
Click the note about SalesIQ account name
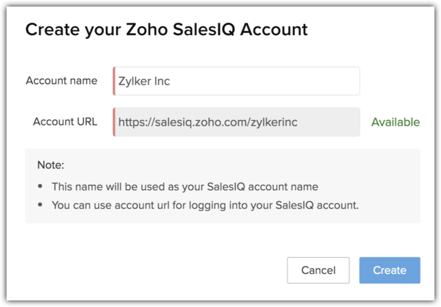[x=185, y=186]
